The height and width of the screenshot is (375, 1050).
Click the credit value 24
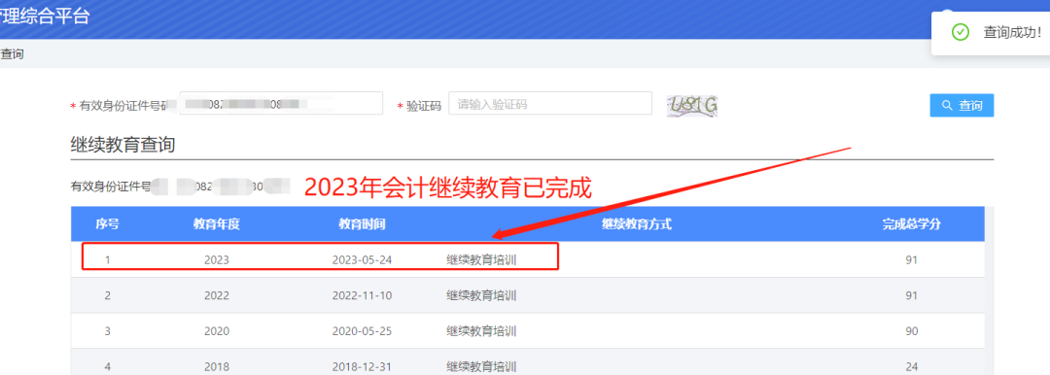click(x=911, y=367)
